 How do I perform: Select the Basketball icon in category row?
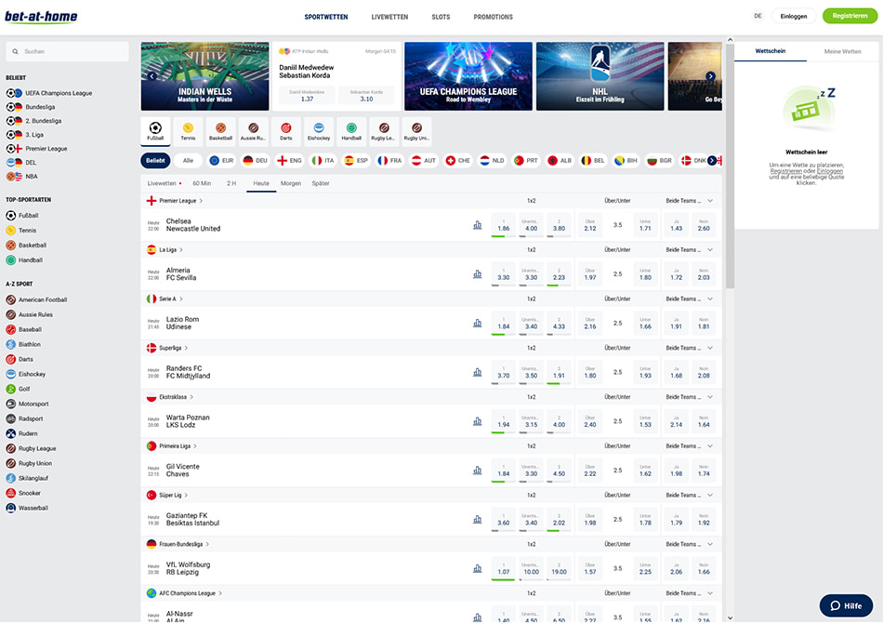click(x=221, y=131)
